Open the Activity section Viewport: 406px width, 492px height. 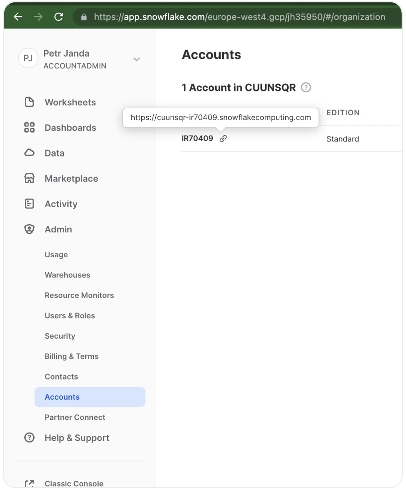coord(61,204)
